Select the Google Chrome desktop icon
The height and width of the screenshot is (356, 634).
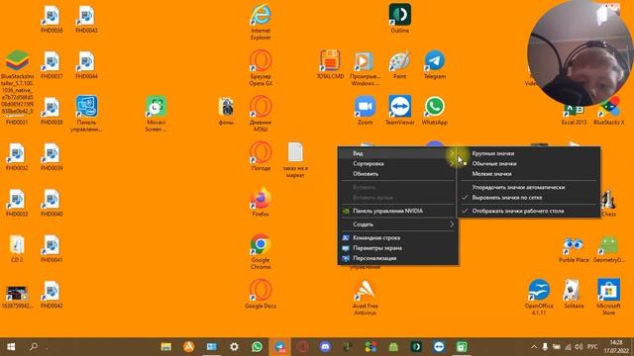[x=261, y=252]
